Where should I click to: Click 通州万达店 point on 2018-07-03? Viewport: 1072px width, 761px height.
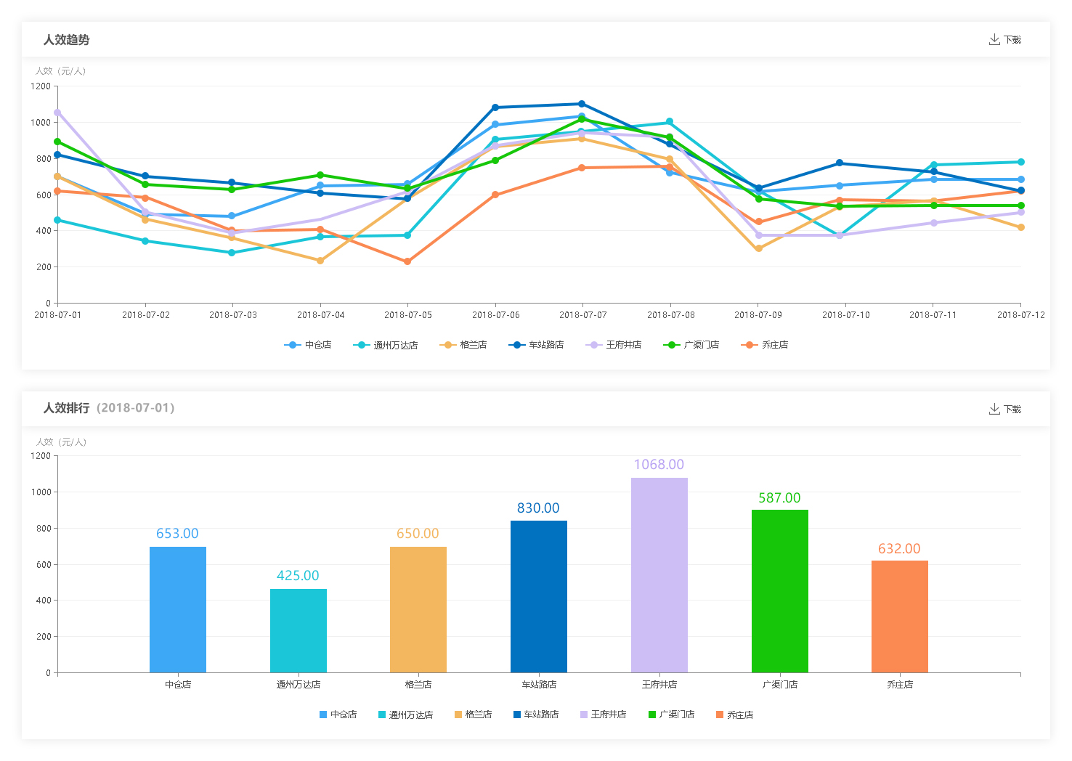coord(232,253)
